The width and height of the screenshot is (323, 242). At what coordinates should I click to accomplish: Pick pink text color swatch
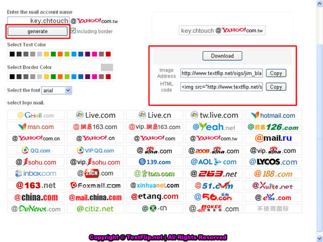[95, 54]
